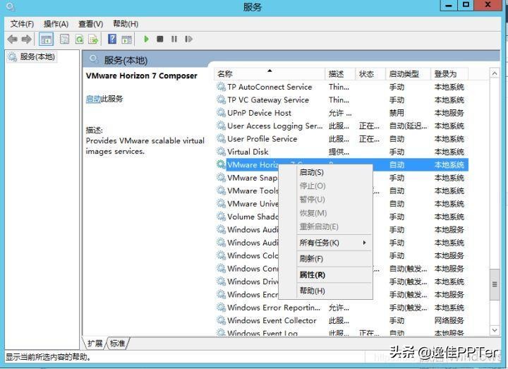This screenshot has width=508, height=369.
Task: Click the scrollbar up arrow
Action: [495, 74]
